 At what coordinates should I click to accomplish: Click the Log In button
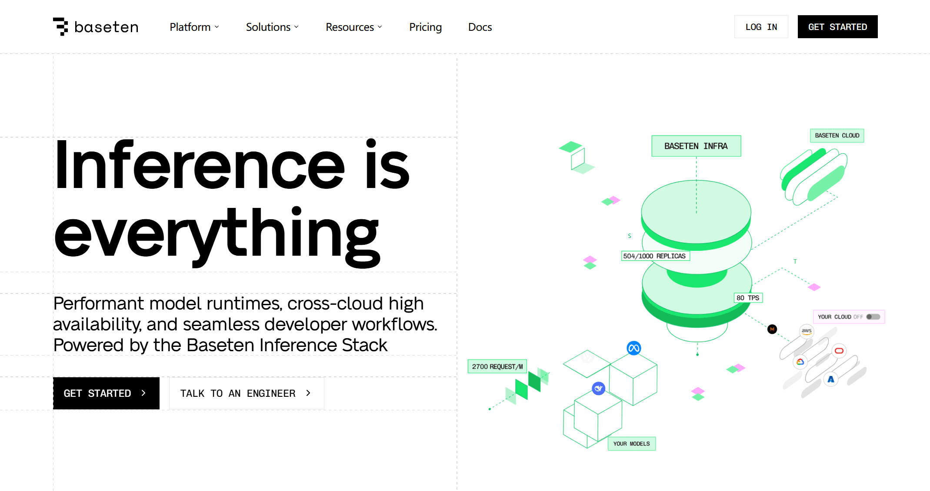point(761,27)
